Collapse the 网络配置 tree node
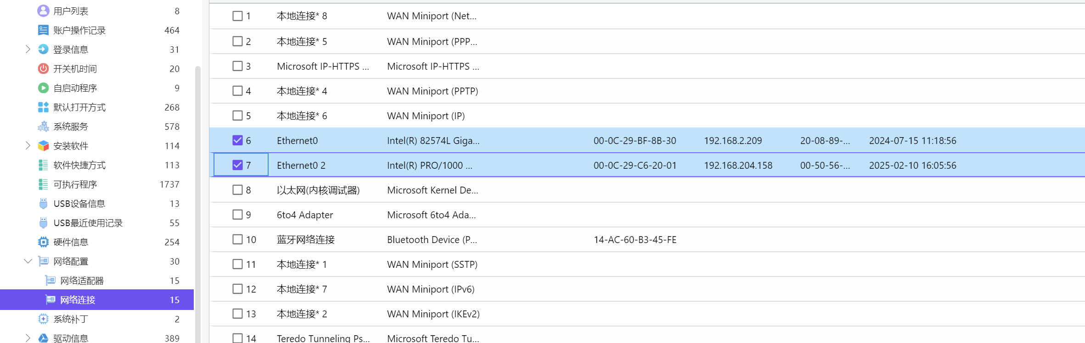 point(28,261)
